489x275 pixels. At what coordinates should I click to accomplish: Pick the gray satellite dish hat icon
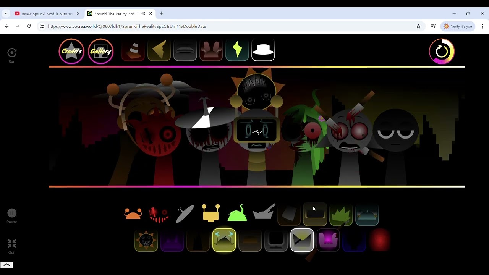point(185,214)
